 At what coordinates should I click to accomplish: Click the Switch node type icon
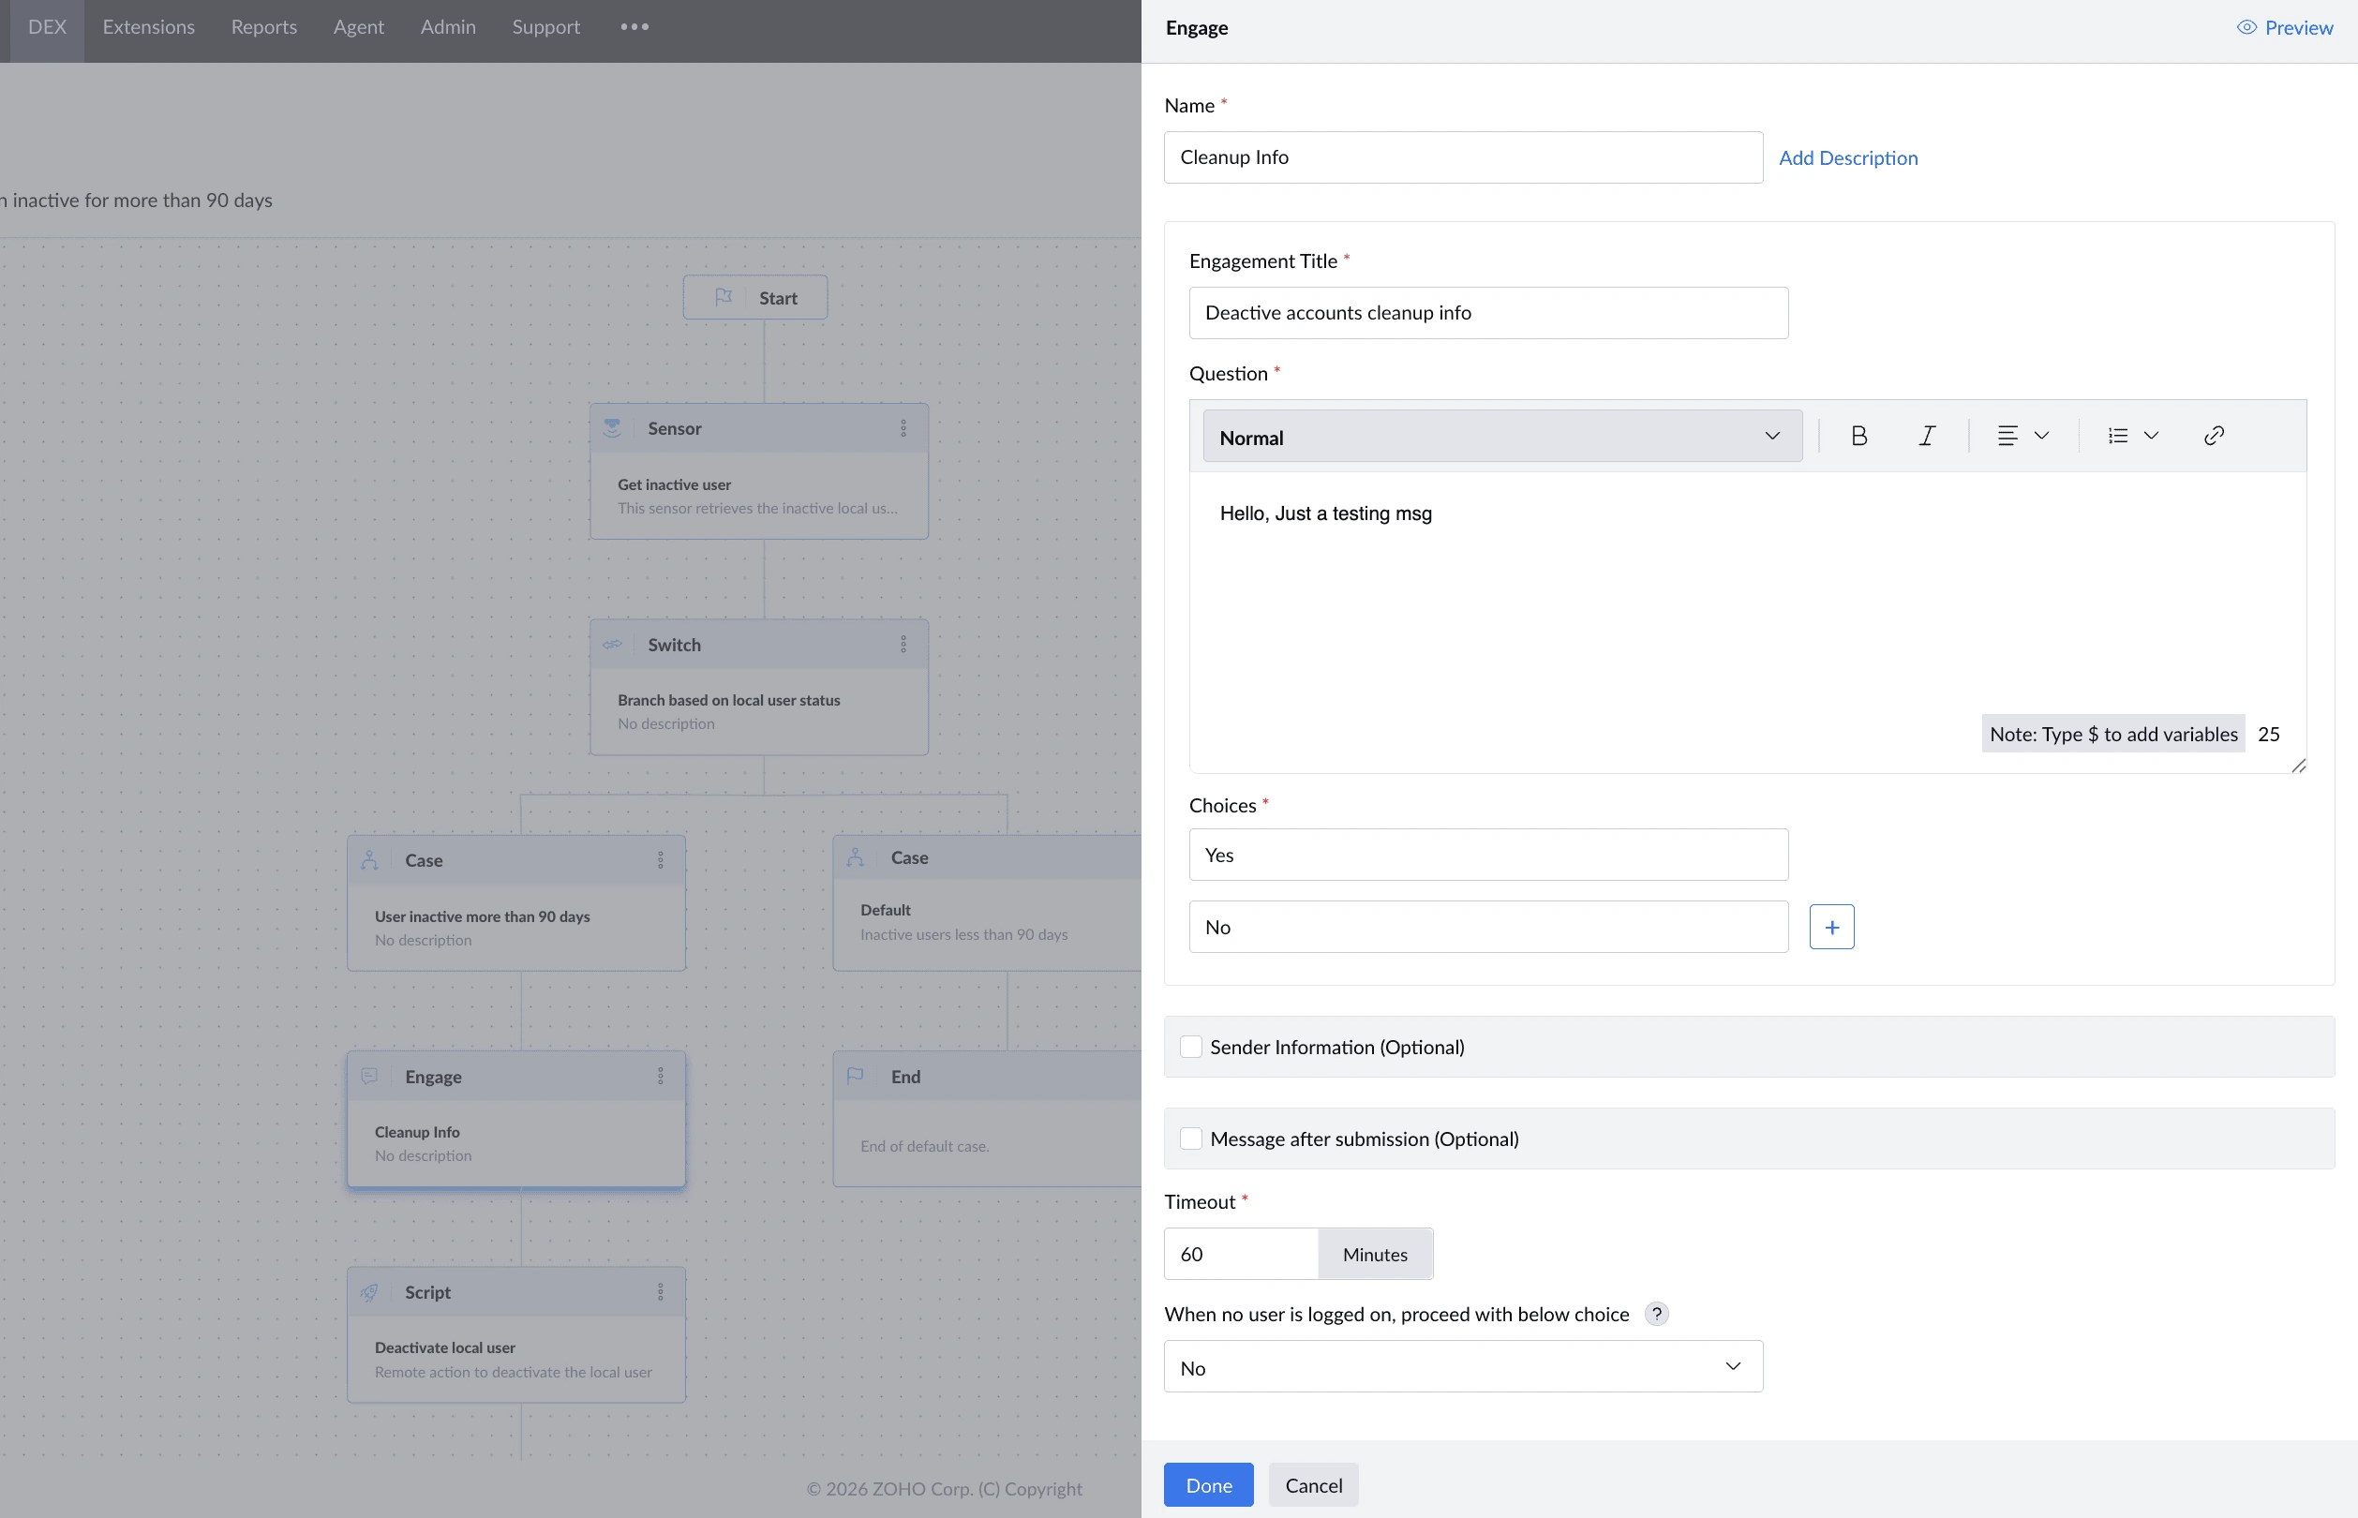[612, 645]
